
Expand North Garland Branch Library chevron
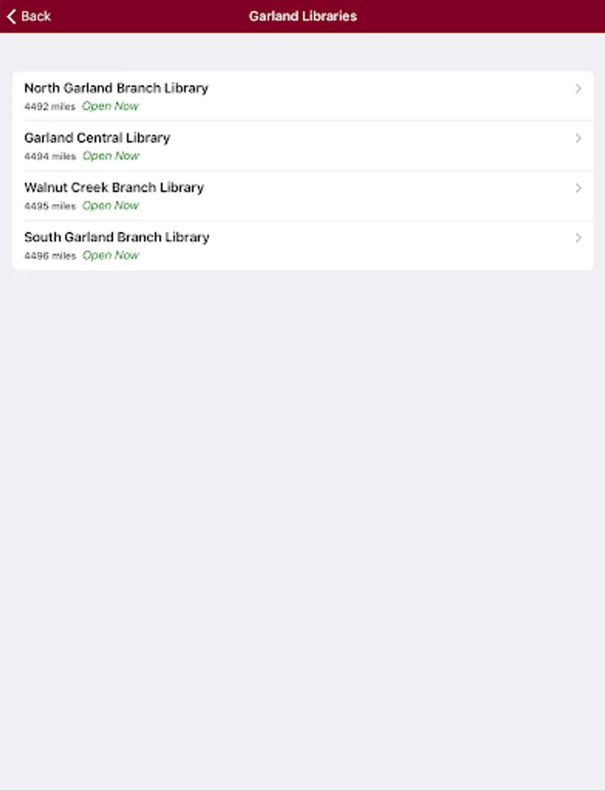pos(579,89)
